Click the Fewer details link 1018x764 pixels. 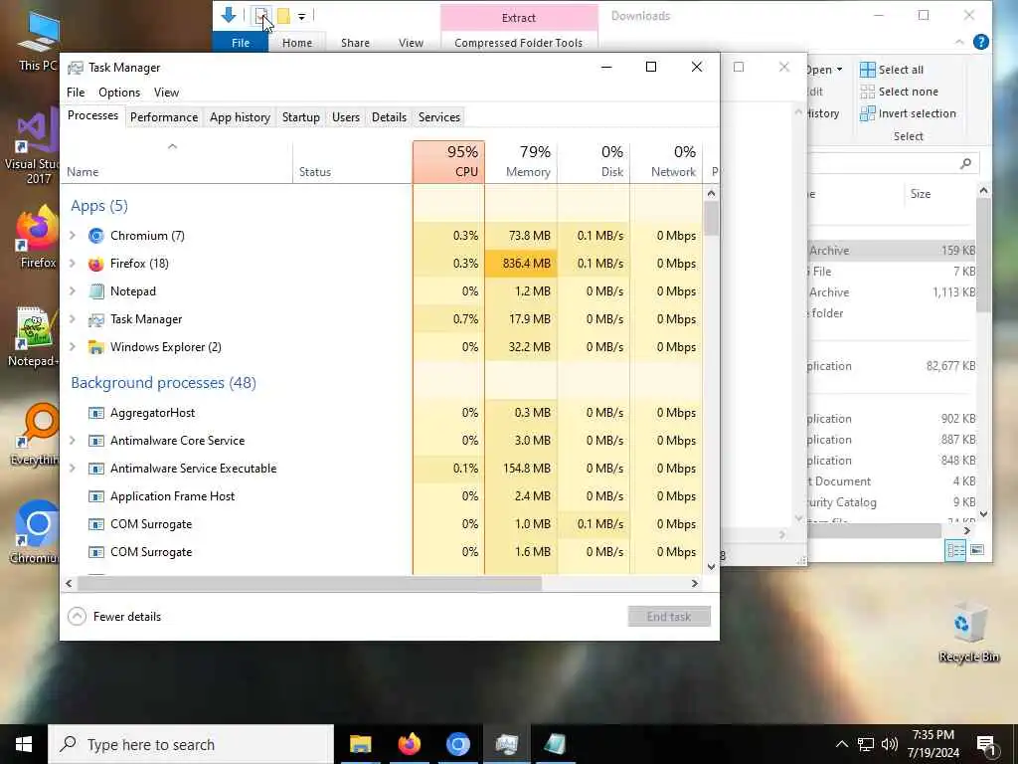tap(126, 617)
